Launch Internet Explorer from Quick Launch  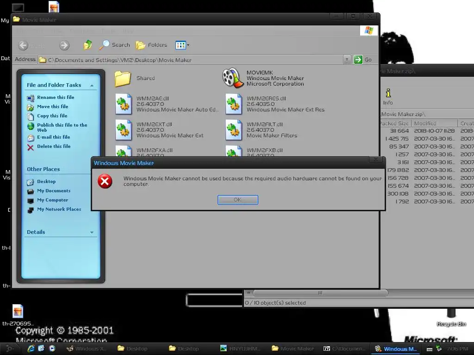(x=31, y=349)
